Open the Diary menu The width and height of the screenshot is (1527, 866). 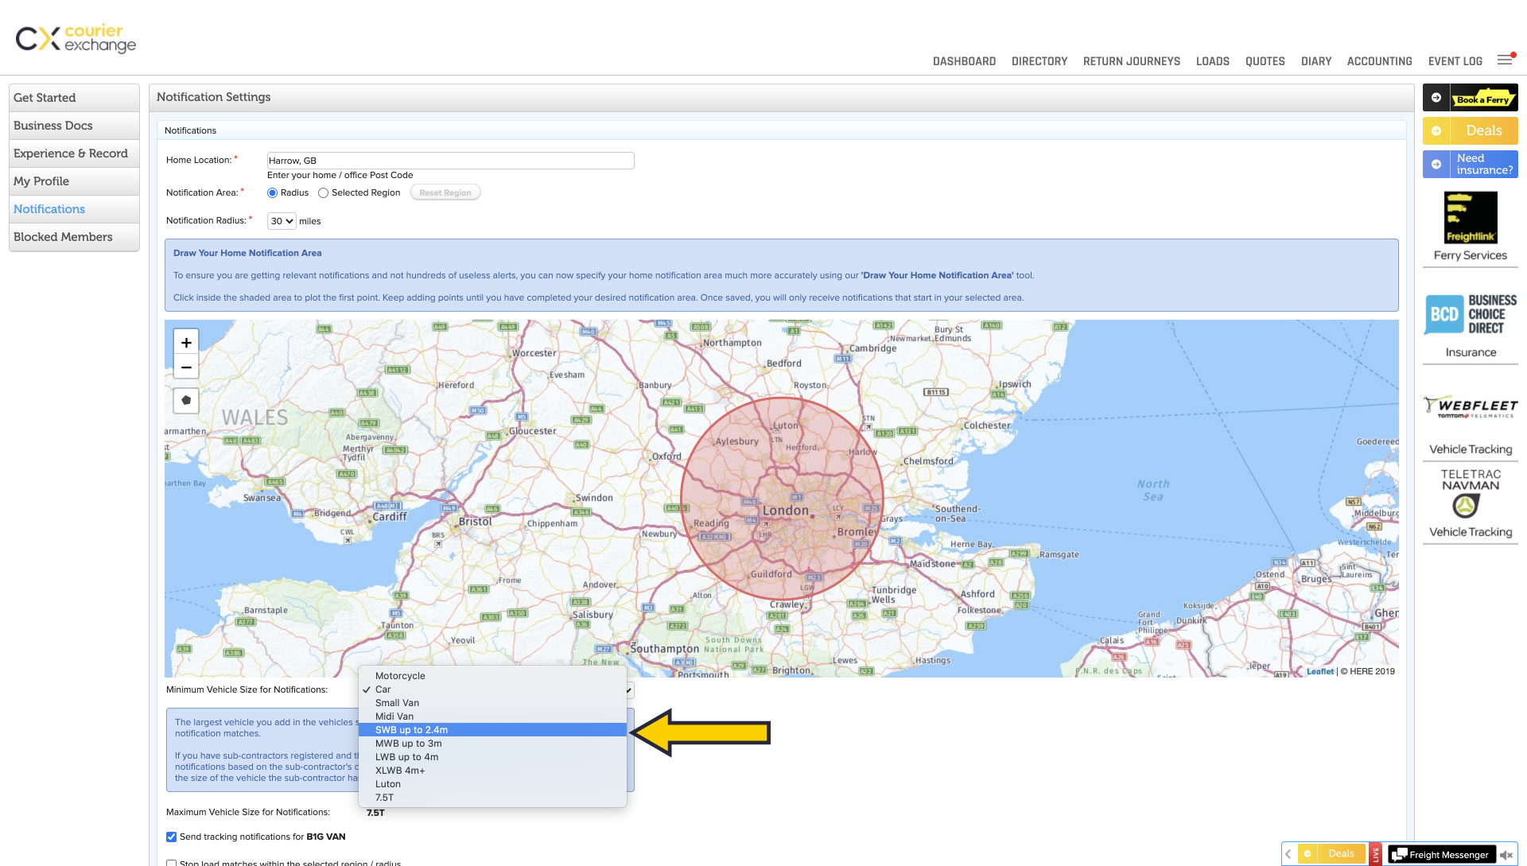[1316, 61]
